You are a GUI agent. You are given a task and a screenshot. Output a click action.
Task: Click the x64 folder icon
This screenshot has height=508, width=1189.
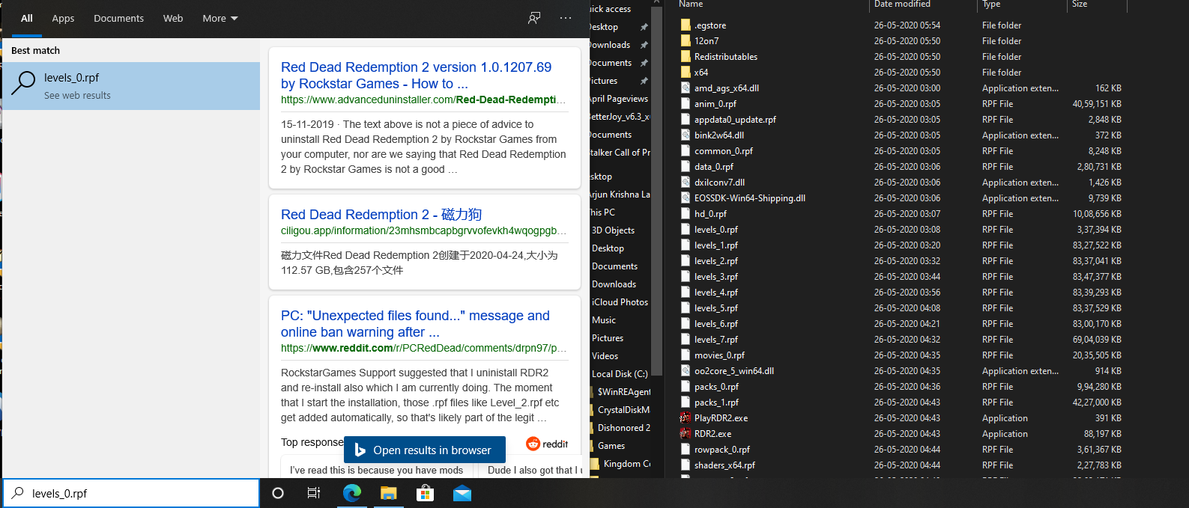tap(685, 72)
